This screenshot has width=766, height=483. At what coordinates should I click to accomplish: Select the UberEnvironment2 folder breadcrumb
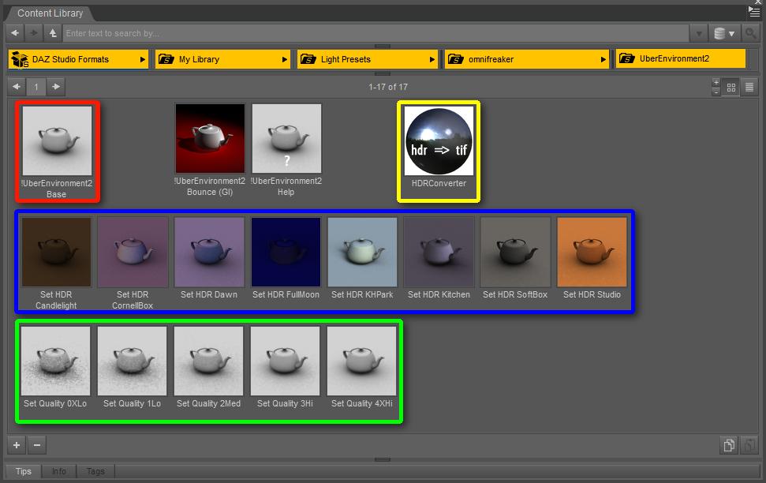[x=681, y=58]
